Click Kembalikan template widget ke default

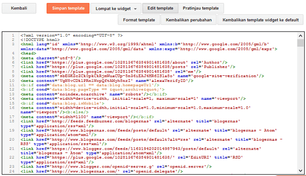pos(260,20)
